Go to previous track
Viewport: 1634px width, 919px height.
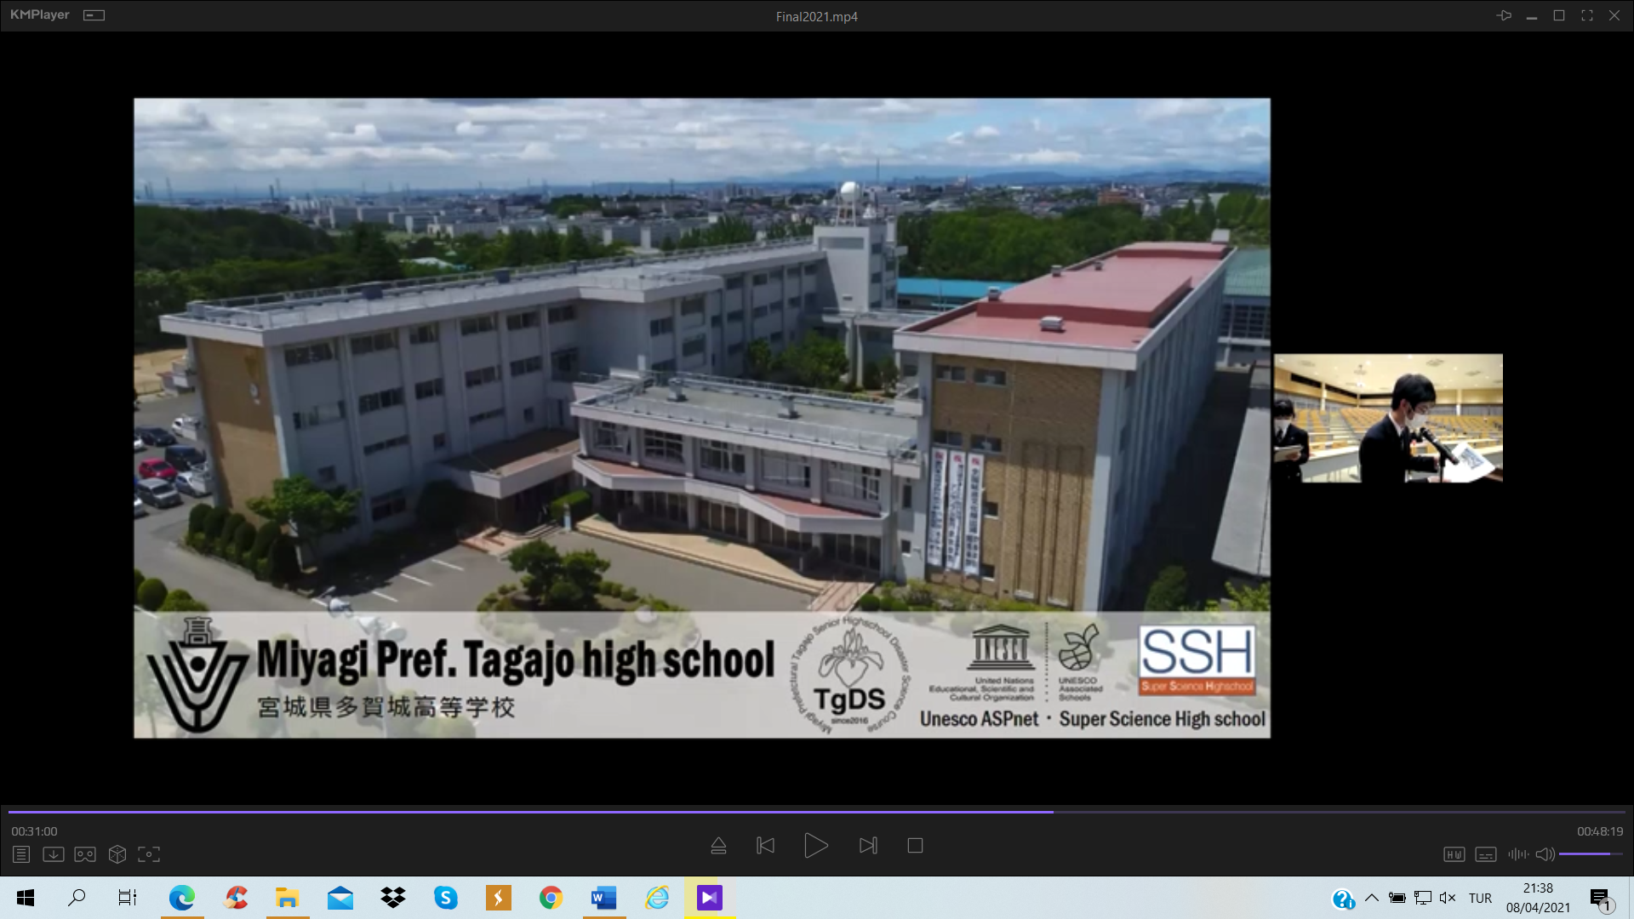765,846
